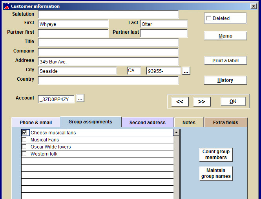Open the Second address tab
Viewport: 261px width, 199px height.
coord(148,123)
